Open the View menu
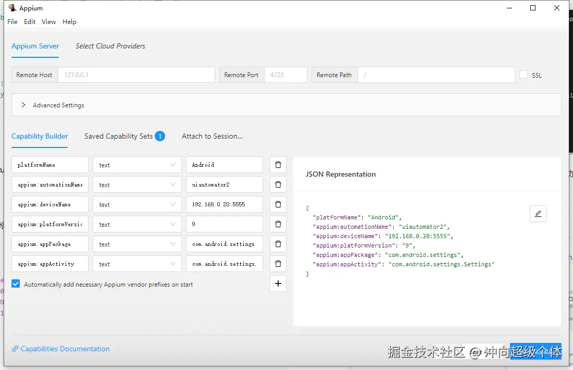 point(48,21)
